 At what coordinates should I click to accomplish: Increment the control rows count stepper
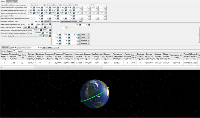[66, 27]
